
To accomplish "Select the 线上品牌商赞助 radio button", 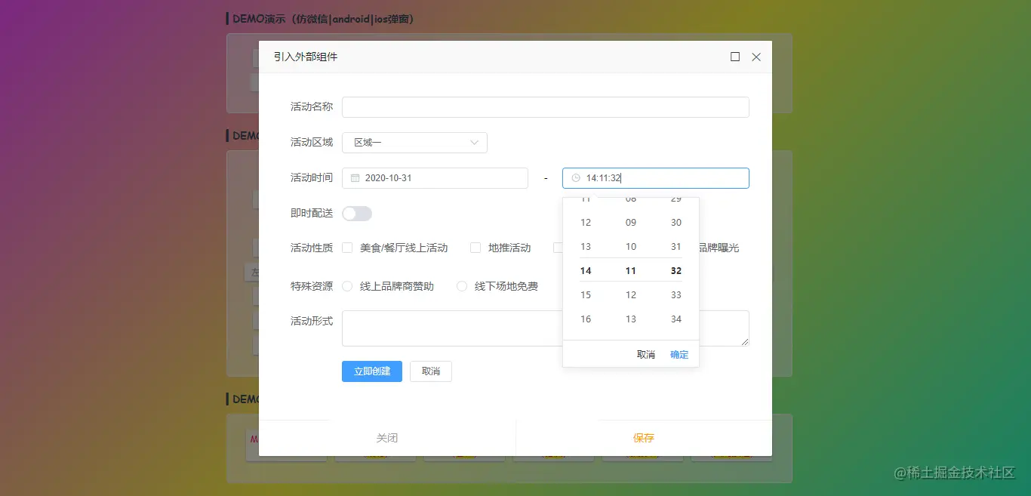I will pos(346,286).
